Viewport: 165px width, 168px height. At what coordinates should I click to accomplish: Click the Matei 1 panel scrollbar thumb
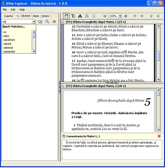tap(158, 56)
